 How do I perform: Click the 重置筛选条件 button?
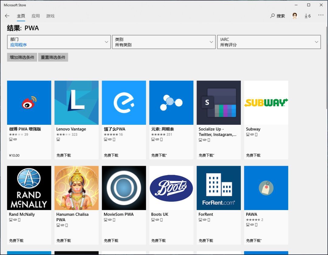pos(53,57)
